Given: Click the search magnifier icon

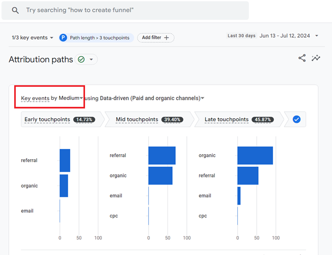Looking at the screenshot, I should 15,10.
